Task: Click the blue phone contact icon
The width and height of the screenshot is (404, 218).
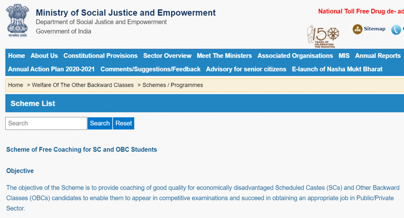Action: (x=396, y=30)
